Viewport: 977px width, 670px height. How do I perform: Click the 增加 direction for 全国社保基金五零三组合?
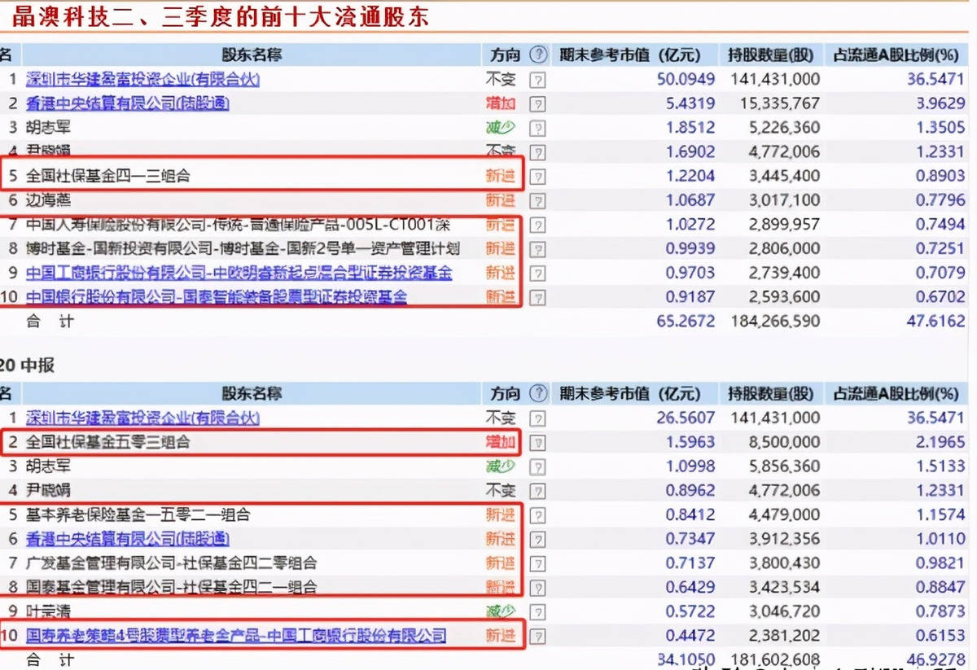pyautogui.click(x=501, y=442)
